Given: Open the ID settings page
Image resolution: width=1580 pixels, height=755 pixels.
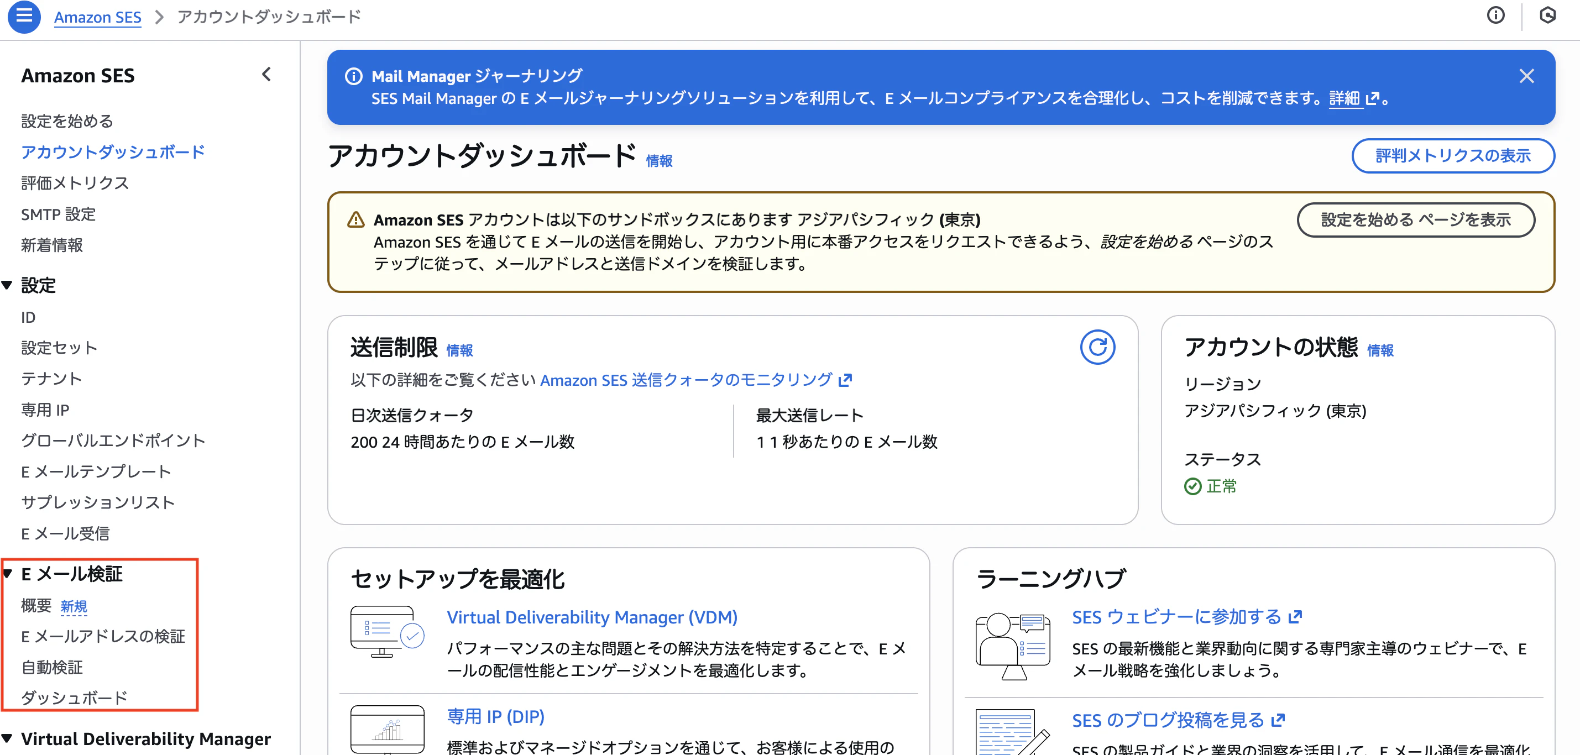Looking at the screenshot, I should 28,317.
